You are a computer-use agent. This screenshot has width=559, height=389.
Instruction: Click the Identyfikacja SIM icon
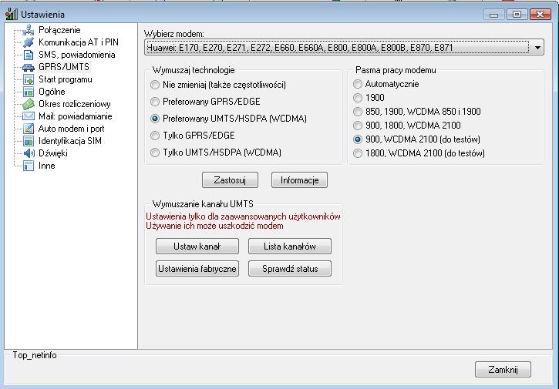click(29, 141)
